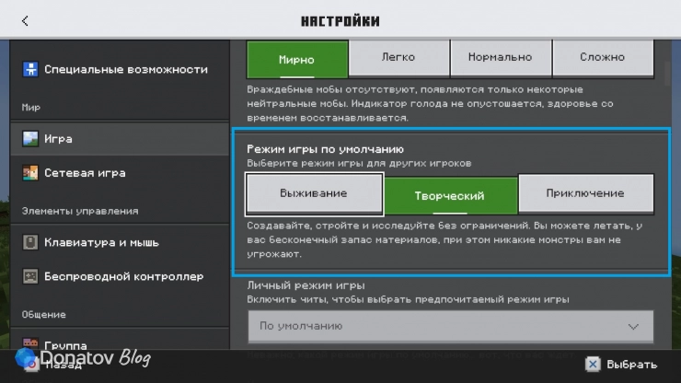Viewport: 681px width, 383px height.
Task: Click the Выбрать button label
Action: (x=631, y=365)
